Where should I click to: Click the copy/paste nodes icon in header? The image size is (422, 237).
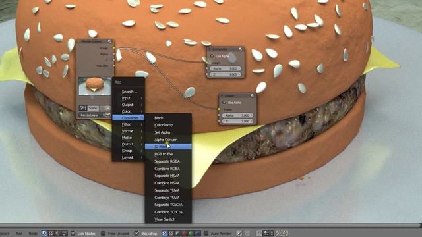[x=282, y=233]
